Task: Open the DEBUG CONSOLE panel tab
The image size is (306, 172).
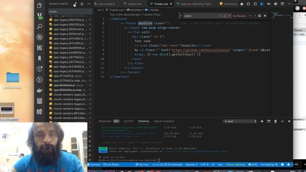Action: pos(164,121)
